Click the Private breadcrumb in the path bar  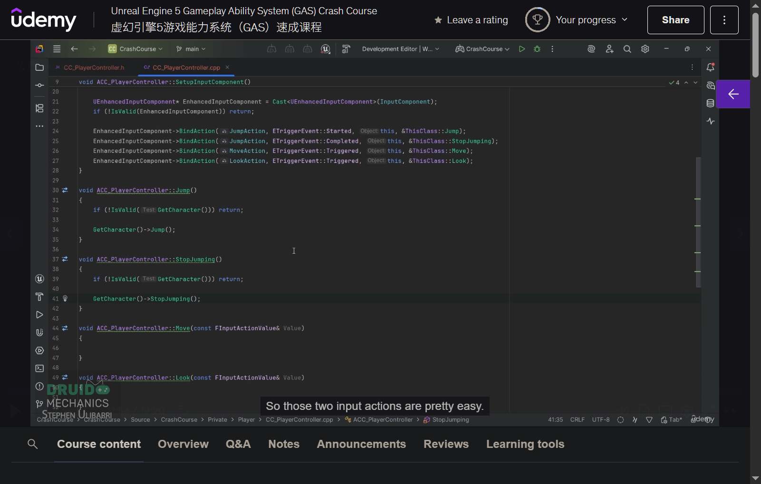(217, 420)
